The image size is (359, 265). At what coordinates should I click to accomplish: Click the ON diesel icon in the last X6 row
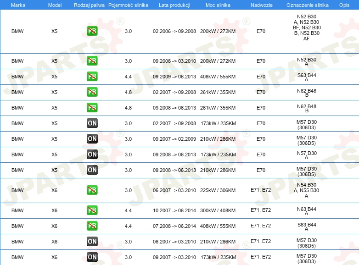[x=92, y=257]
